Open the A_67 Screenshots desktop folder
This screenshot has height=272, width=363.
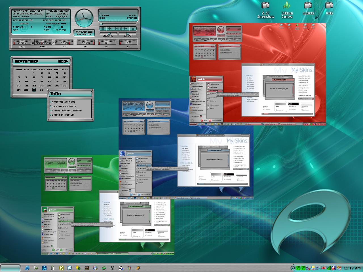tap(265, 10)
